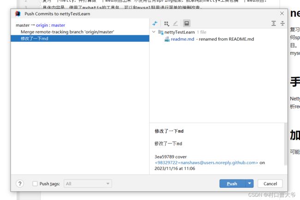Select readme.md in the changed files
This screenshot has height=200, width=300.
(x=182, y=39)
